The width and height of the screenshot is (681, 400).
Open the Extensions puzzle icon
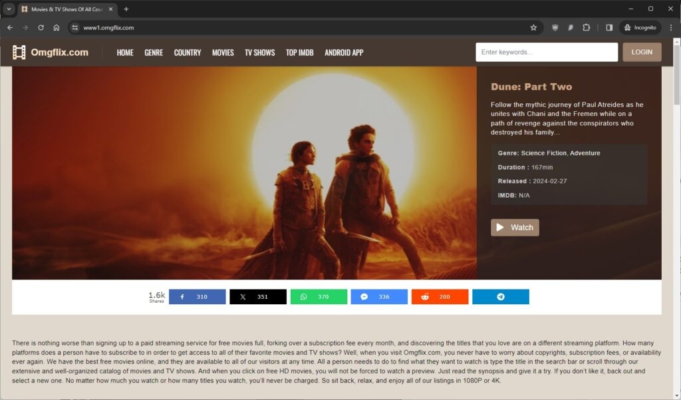pos(587,27)
